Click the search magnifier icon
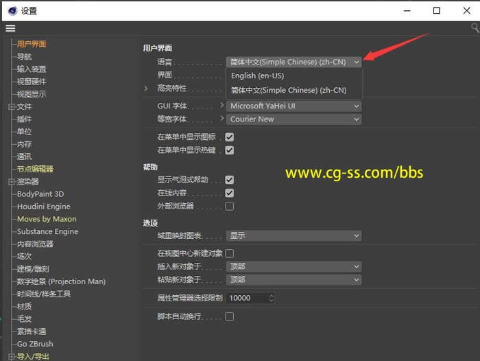Viewport: 480px width, 361px height. click(x=475, y=28)
